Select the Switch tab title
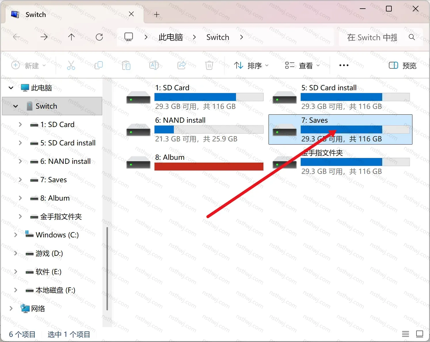 coord(36,14)
